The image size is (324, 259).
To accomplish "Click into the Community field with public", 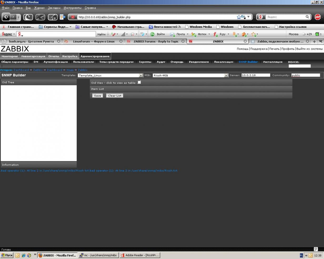I will tap(306, 75).
